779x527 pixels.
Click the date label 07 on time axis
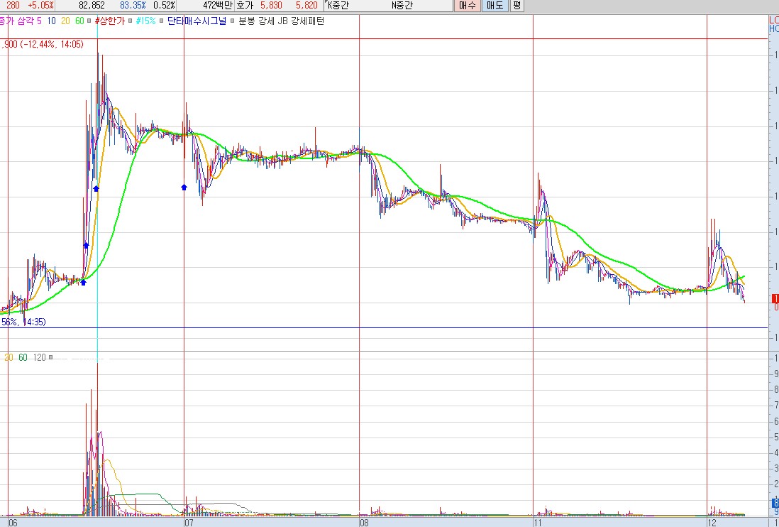[188, 523]
